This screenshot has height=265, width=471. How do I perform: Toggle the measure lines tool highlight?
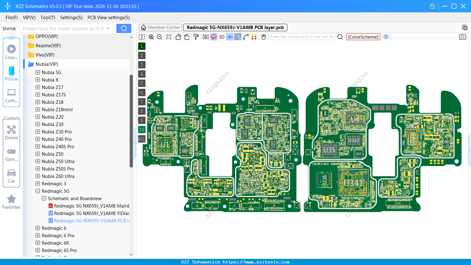238,37
